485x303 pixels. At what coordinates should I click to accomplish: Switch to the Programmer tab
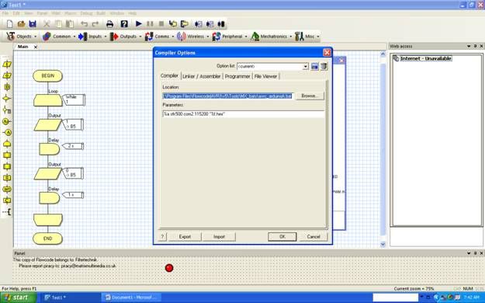pyautogui.click(x=237, y=76)
